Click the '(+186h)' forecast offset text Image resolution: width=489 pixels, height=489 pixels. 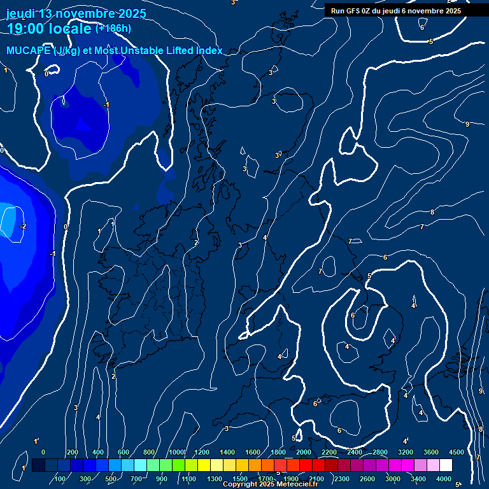coord(113,29)
